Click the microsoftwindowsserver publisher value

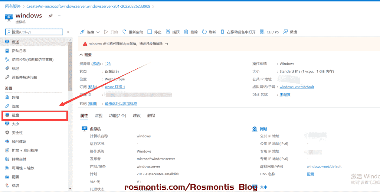tap(156, 159)
